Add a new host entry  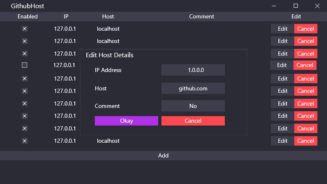click(x=163, y=155)
